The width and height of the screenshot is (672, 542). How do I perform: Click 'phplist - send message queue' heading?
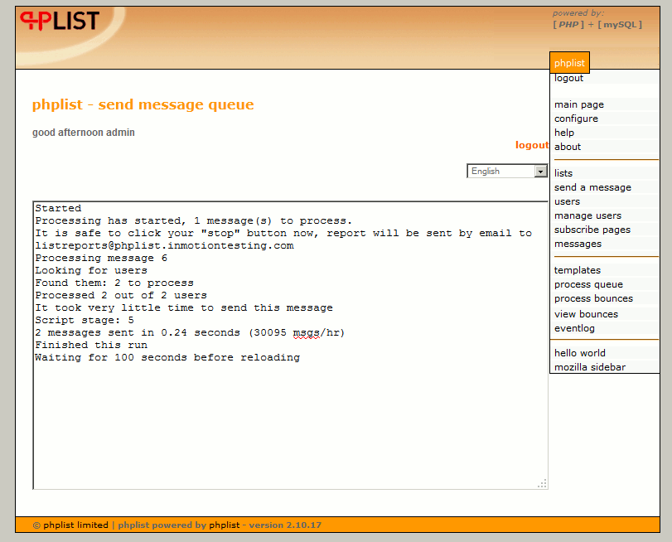point(143,104)
